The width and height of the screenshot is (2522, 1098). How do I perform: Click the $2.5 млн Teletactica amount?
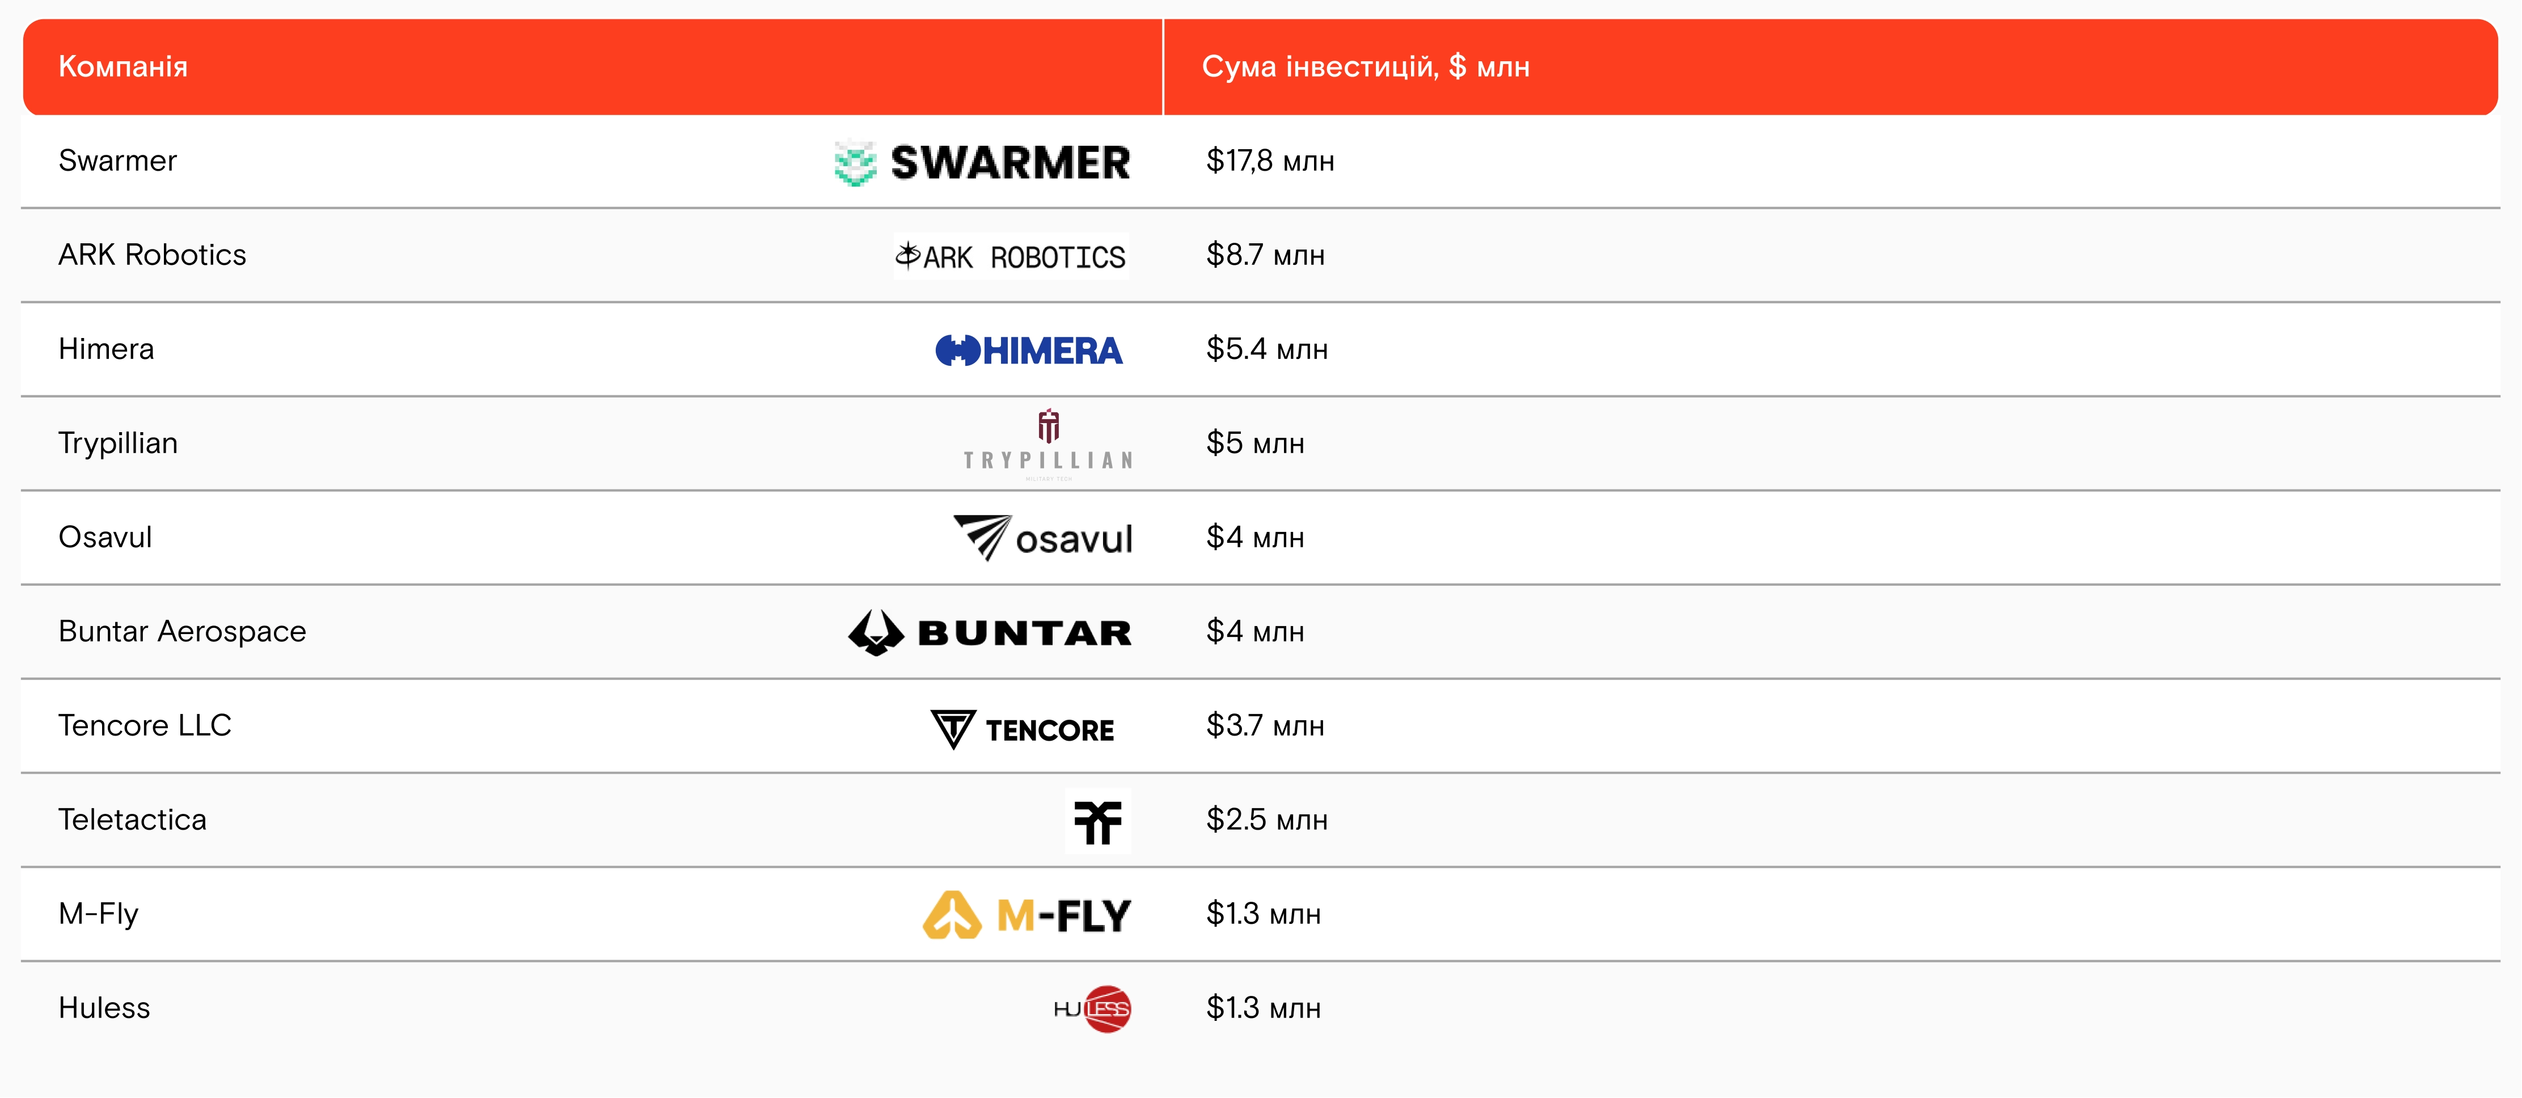coord(1266,820)
